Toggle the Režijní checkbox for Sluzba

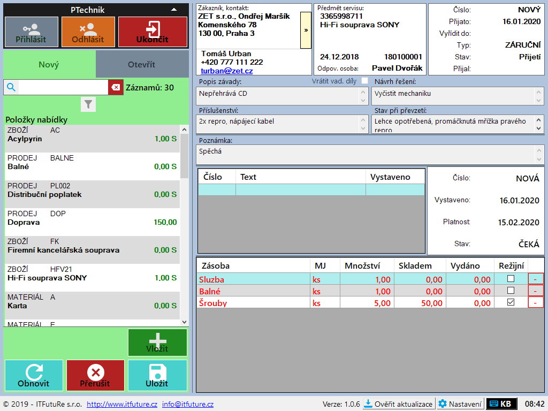(x=511, y=279)
